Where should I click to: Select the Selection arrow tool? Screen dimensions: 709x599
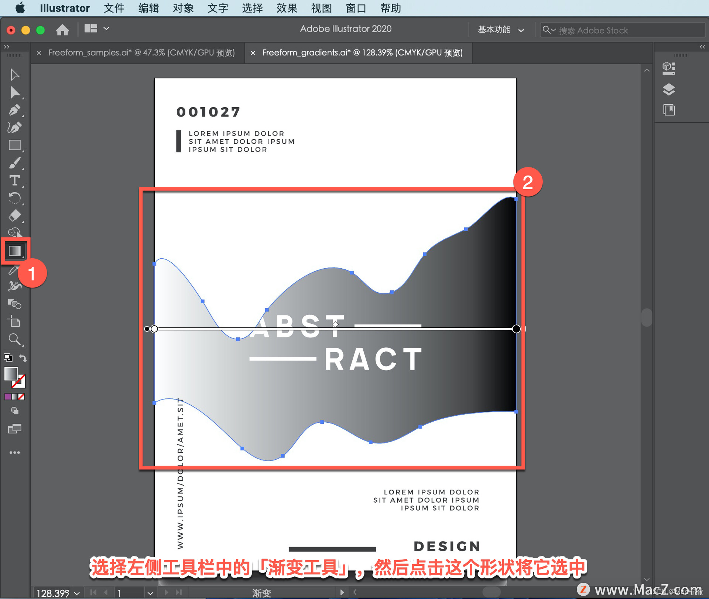point(15,75)
